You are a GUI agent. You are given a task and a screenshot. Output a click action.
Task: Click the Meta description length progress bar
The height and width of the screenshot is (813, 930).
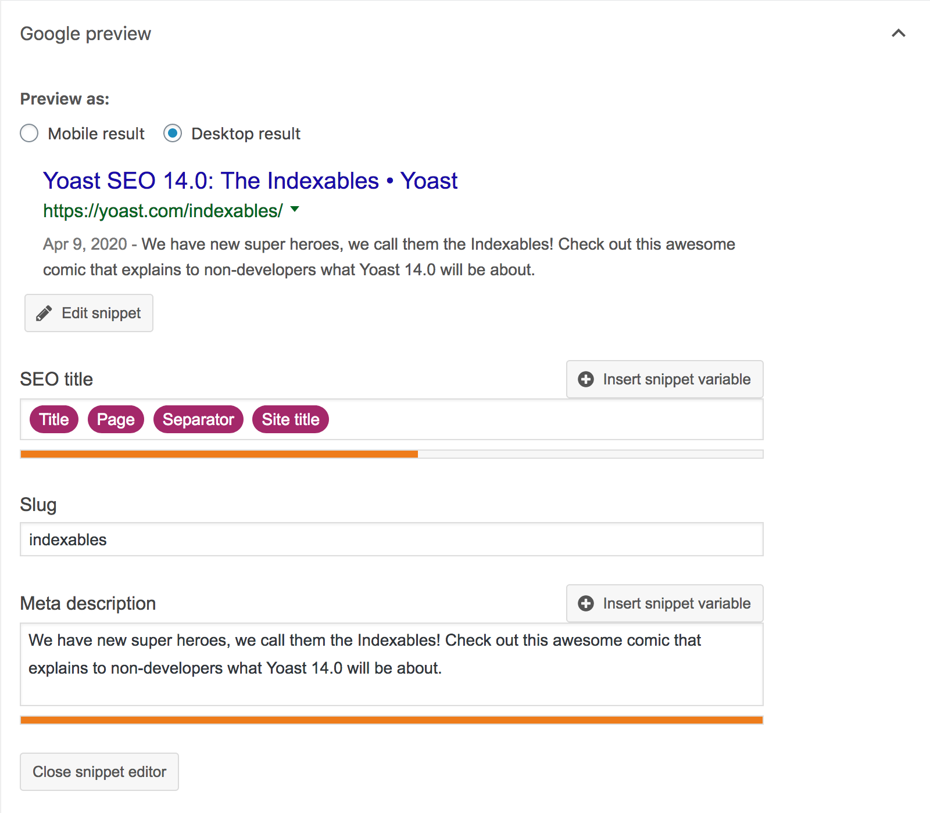coord(391,720)
